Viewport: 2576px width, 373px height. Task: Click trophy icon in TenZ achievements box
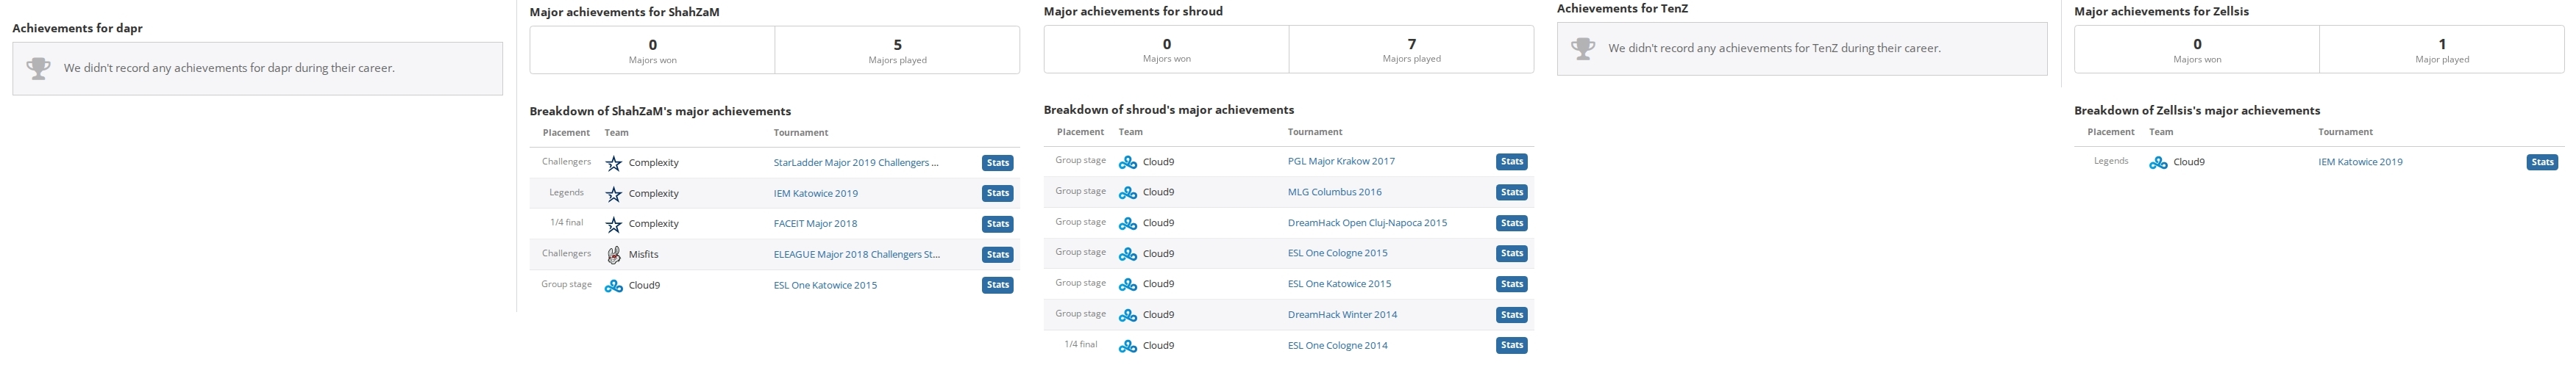pyautogui.click(x=1583, y=48)
